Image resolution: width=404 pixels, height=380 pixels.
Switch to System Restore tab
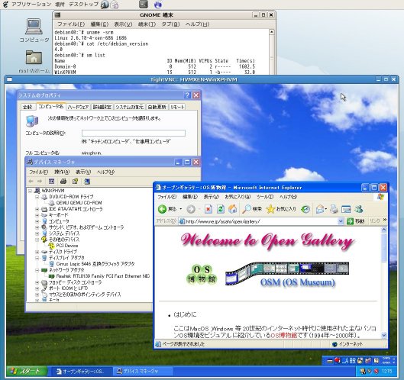pos(129,107)
